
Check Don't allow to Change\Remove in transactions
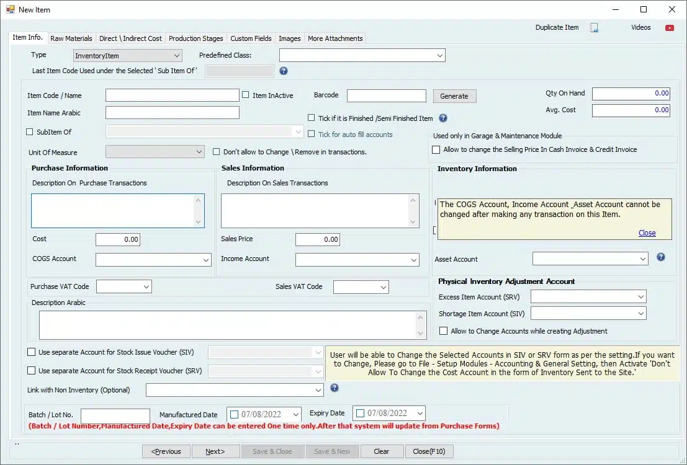tap(216, 151)
